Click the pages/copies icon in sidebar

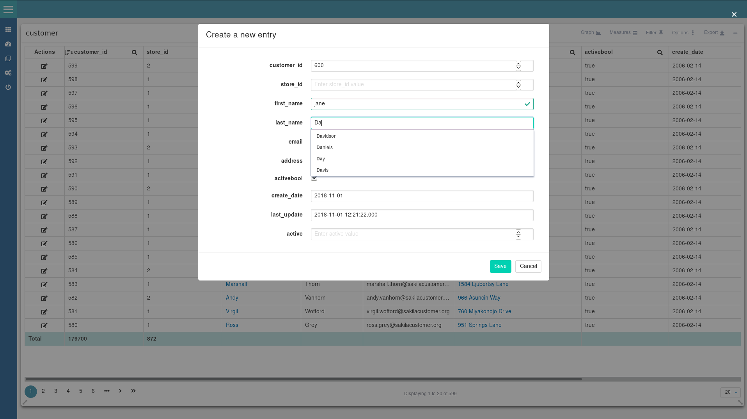[x=8, y=59]
